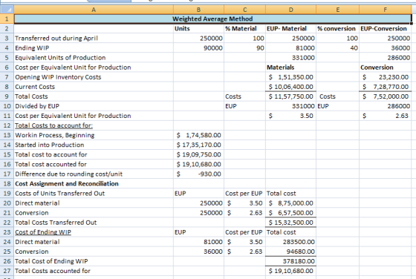Select column F header
This screenshot has height=279, width=416.
(x=386, y=10)
